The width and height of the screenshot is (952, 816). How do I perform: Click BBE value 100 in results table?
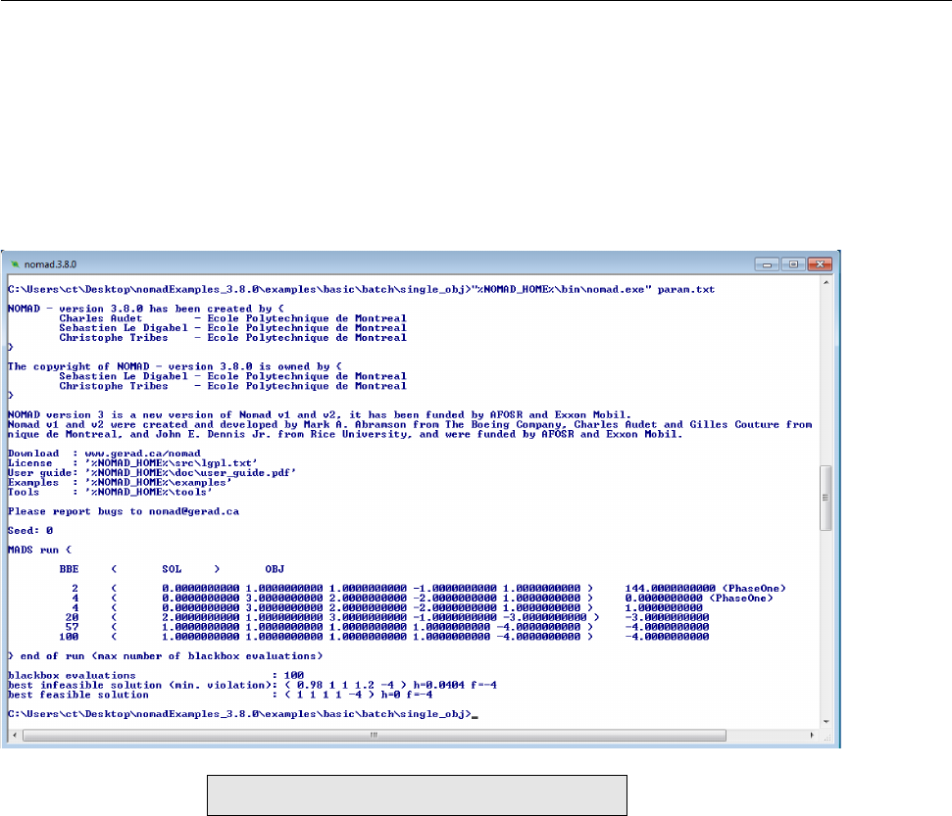click(69, 637)
